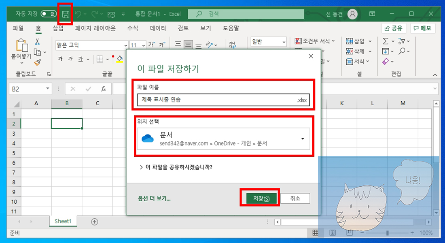Open the 파일 menu tab
The height and width of the screenshot is (243, 445).
point(18,28)
